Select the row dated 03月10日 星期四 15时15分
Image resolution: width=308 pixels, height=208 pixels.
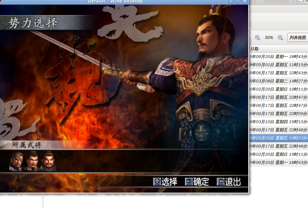[279, 122]
